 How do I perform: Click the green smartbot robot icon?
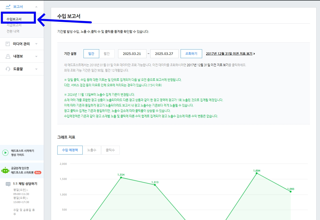point(5,170)
